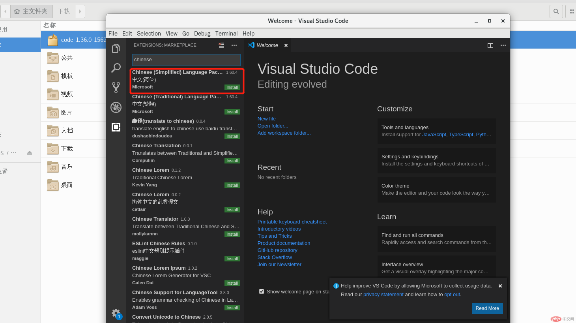Open the Debug view icon
The height and width of the screenshot is (323, 576).
(x=116, y=107)
